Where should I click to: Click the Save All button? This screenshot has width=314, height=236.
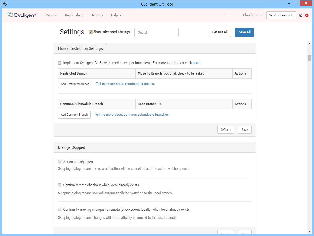point(244,32)
